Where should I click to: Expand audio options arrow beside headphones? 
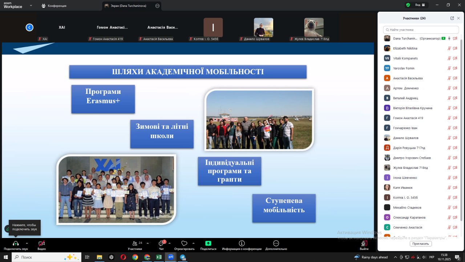[27, 243]
